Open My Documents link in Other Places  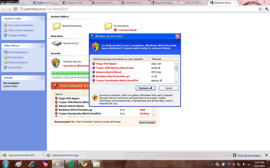coord(16,57)
